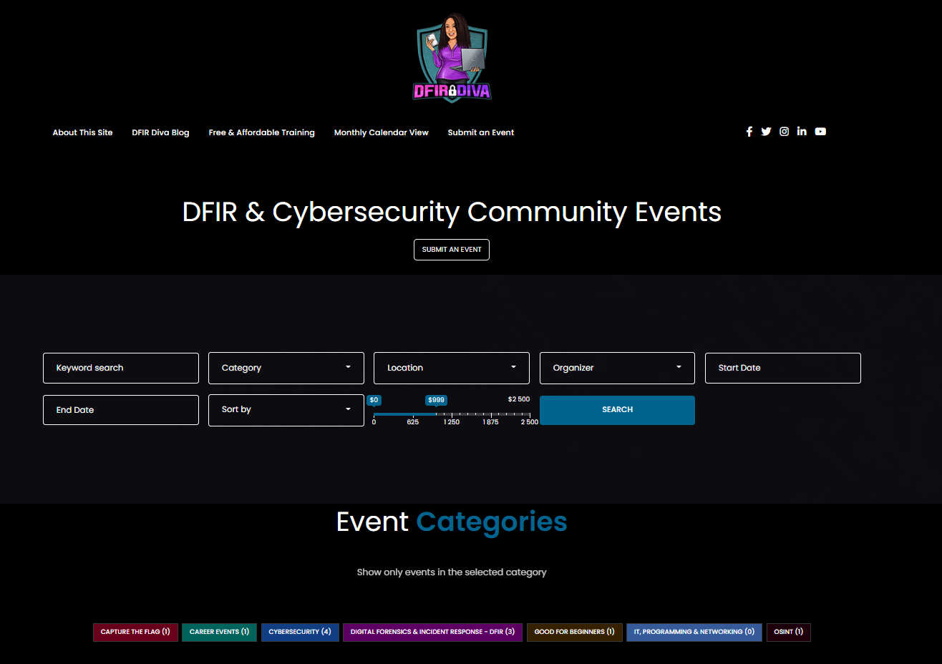This screenshot has width=942, height=664.
Task: Expand the Organizer dropdown
Action: point(617,368)
